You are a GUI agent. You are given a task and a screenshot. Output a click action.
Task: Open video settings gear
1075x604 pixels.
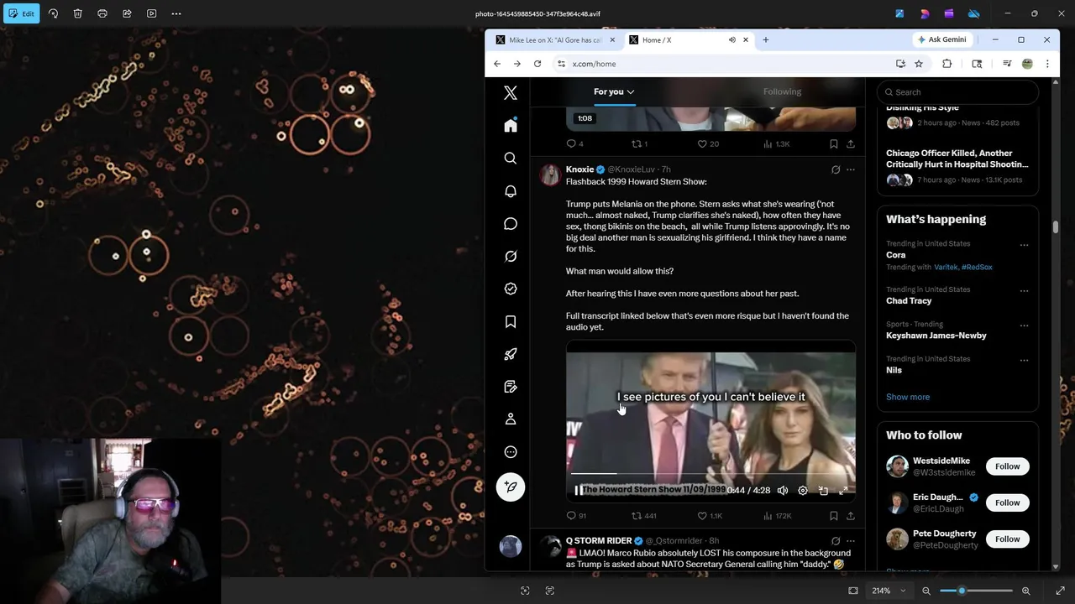pos(803,490)
